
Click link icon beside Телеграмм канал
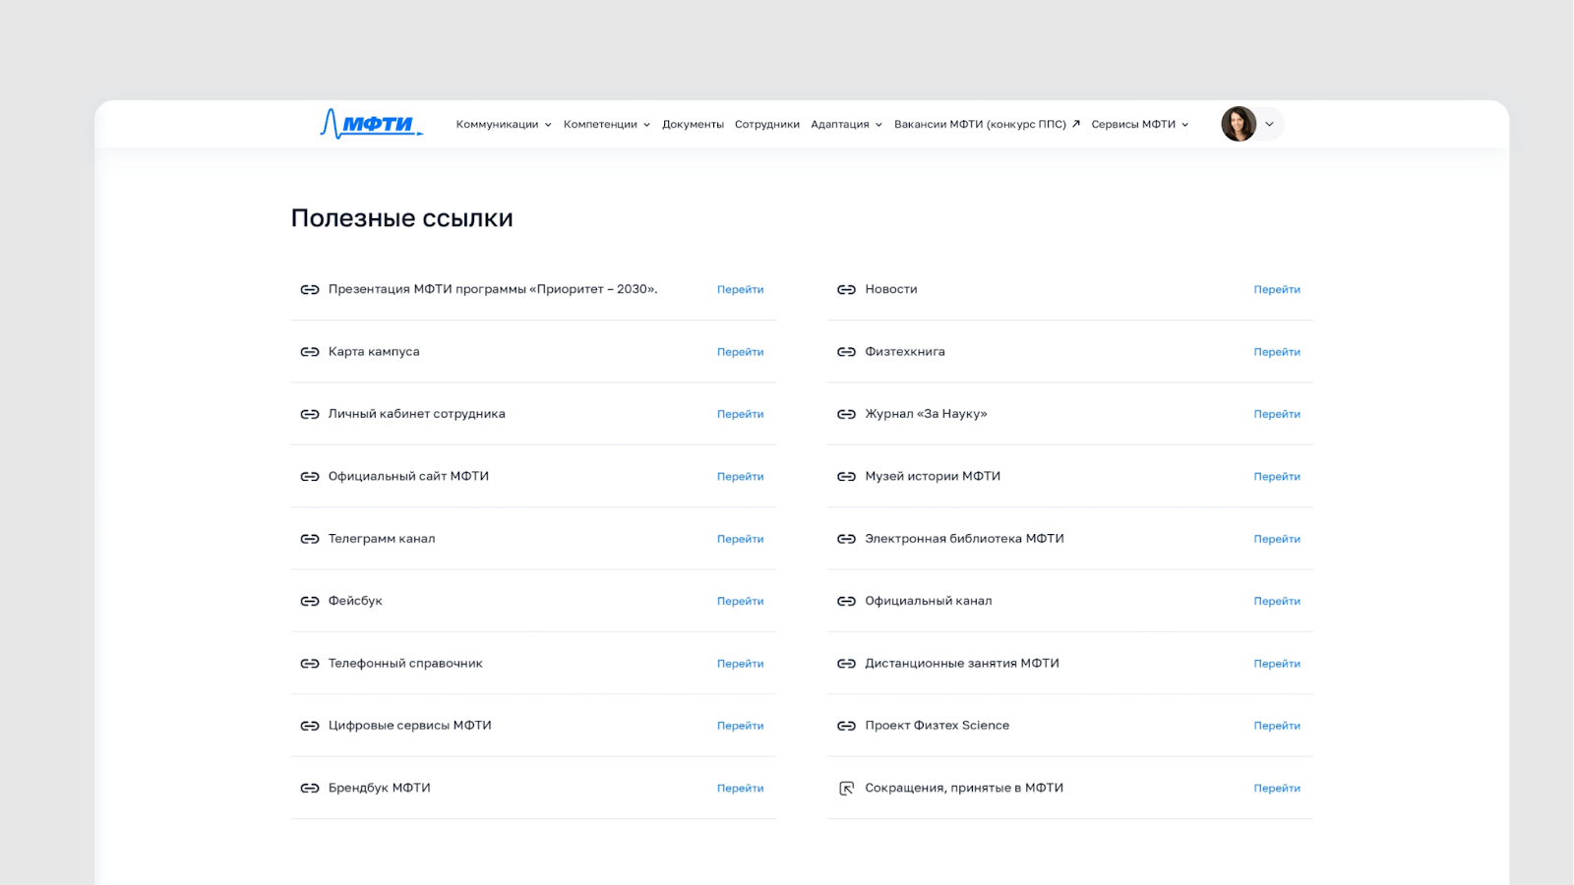[310, 539]
